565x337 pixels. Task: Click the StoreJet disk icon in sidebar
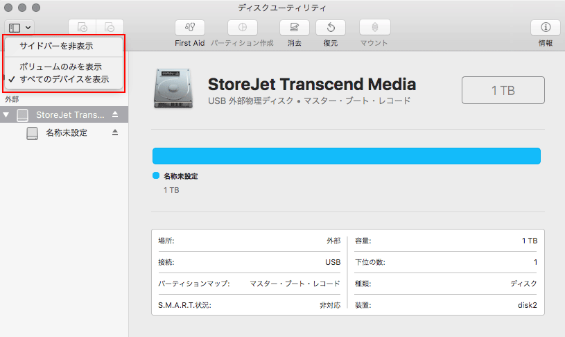click(22, 115)
